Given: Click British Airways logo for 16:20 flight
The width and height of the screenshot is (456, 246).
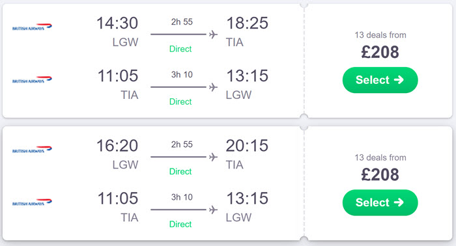Looking at the screenshot, I should click(x=32, y=149).
